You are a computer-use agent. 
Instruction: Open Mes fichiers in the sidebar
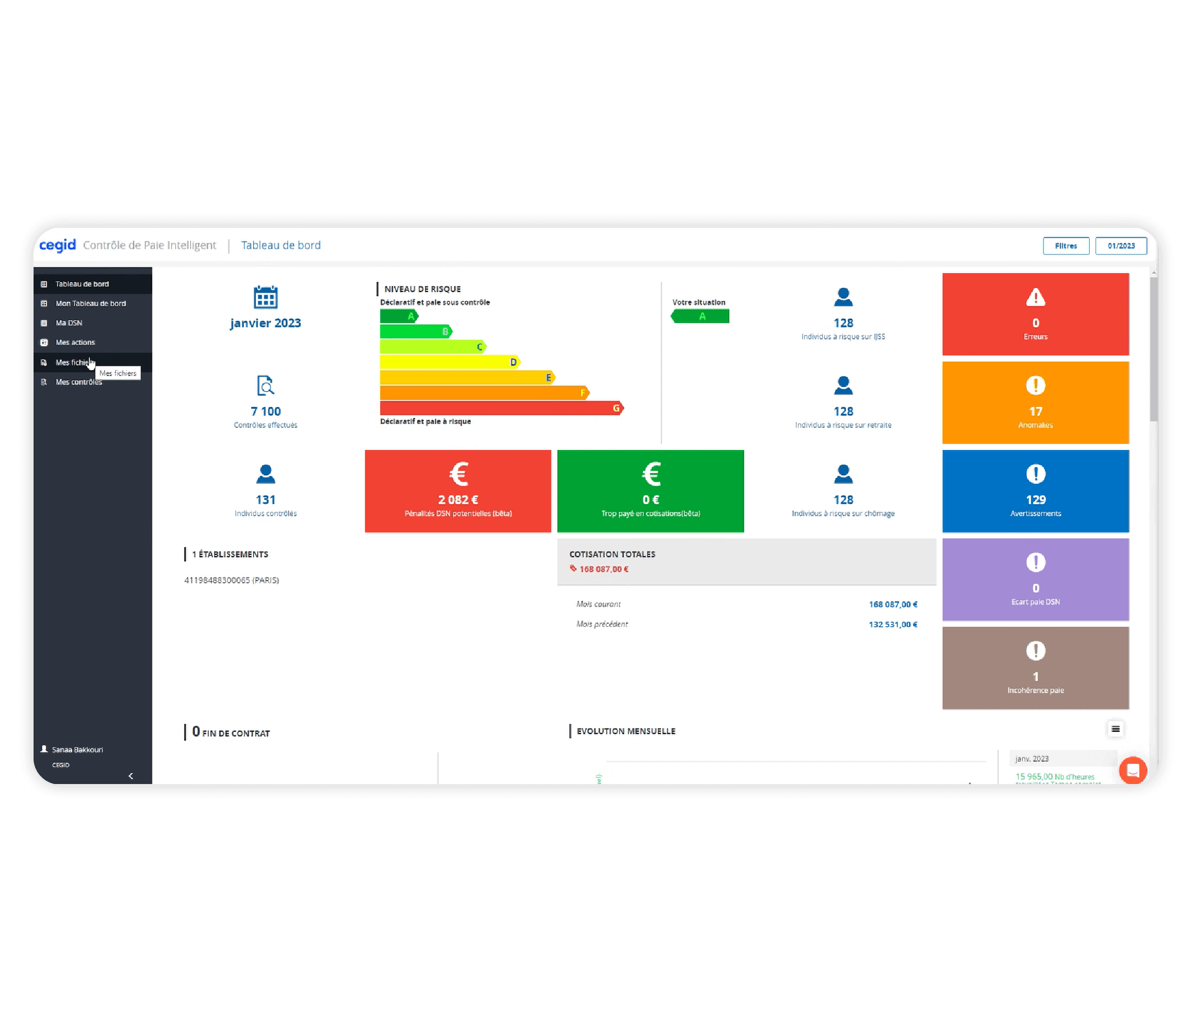pyautogui.click(x=73, y=363)
